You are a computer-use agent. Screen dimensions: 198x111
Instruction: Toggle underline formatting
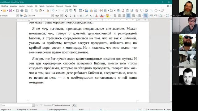[75, 16]
